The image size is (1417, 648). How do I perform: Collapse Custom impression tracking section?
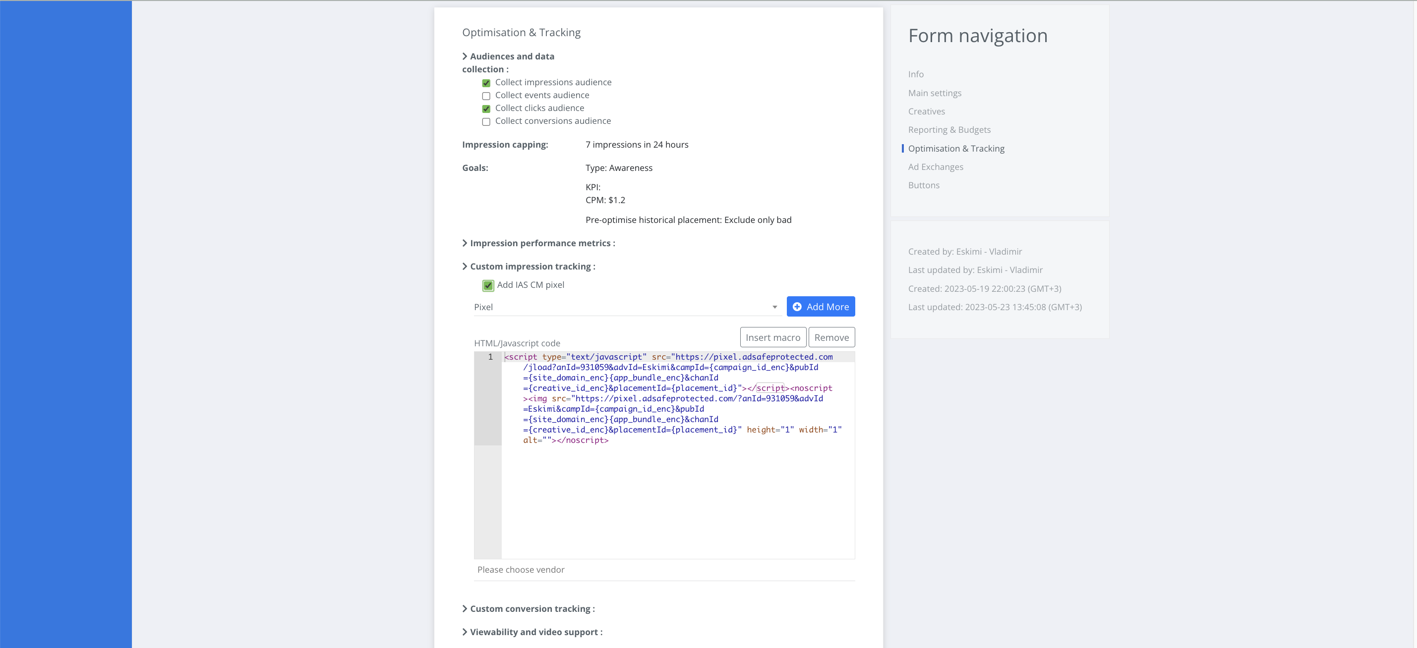(x=529, y=267)
